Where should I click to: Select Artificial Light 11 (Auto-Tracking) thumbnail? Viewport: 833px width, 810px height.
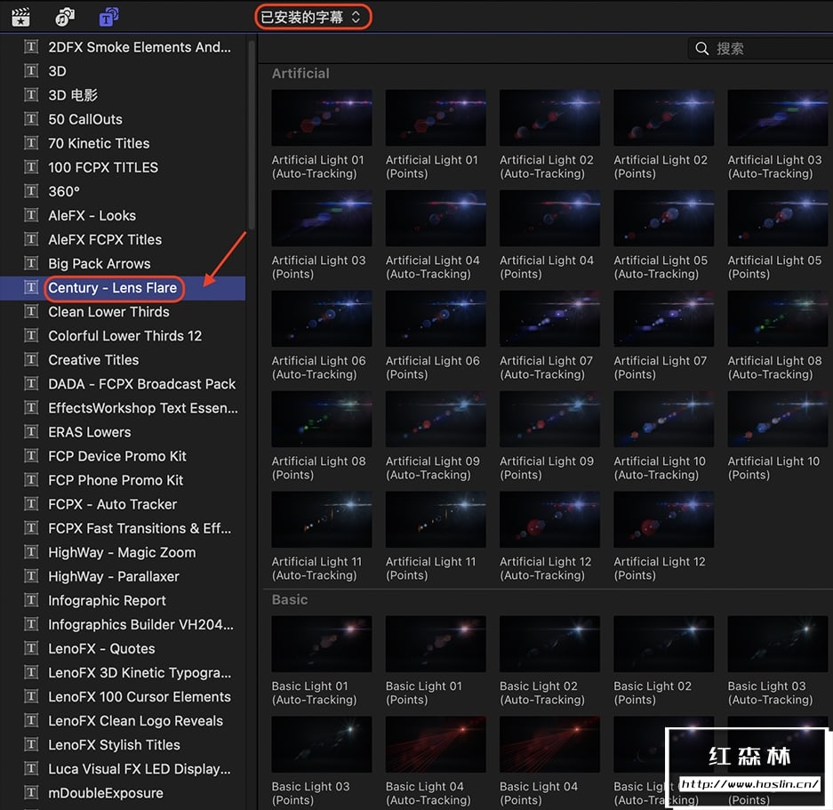(322, 519)
